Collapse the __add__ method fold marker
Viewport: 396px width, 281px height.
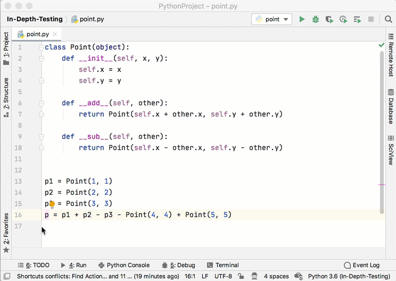[42, 103]
